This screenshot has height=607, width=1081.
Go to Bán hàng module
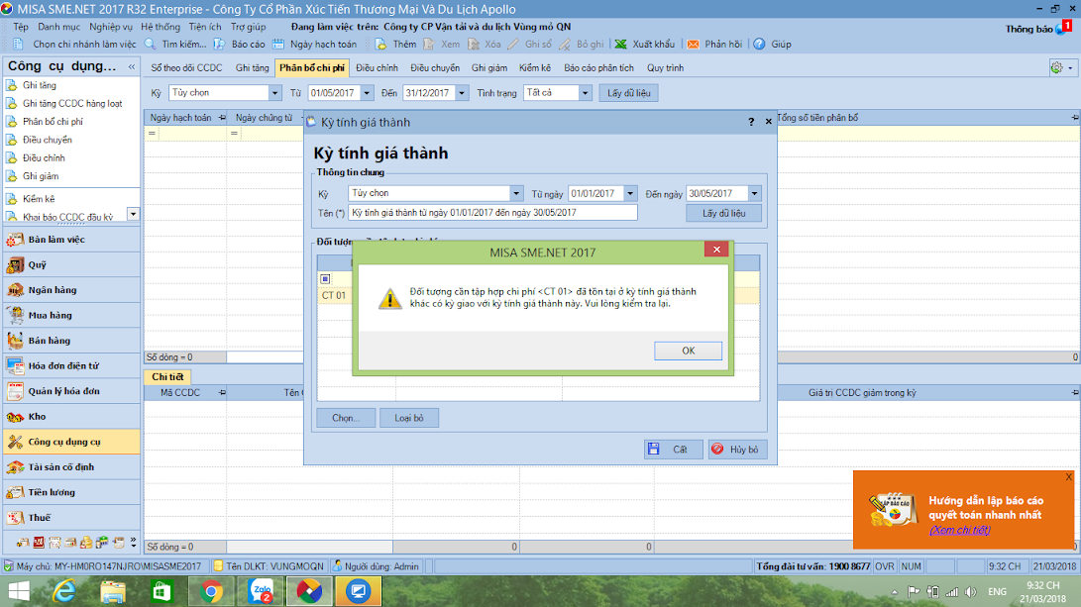[71, 341]
